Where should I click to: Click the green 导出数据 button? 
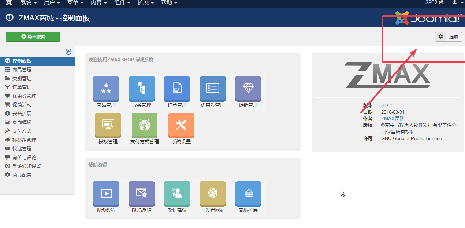click(x=33, y=37)
